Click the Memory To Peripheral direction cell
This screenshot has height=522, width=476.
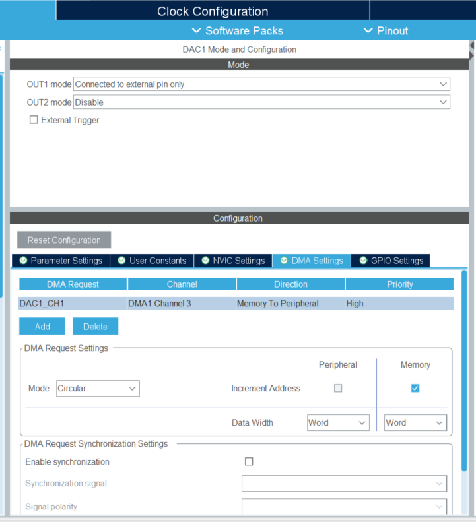pyautogui.click(x=290, y=304)
